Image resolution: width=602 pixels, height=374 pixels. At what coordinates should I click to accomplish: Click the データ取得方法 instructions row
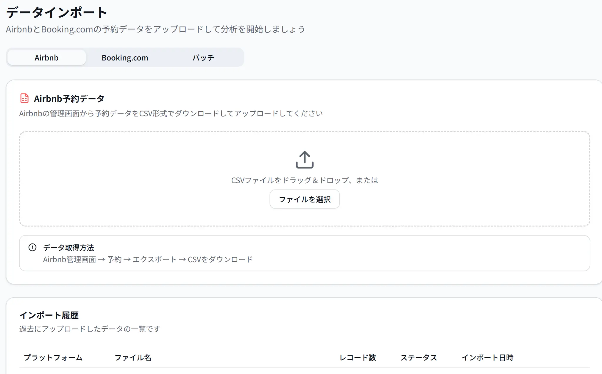point(68,247)
